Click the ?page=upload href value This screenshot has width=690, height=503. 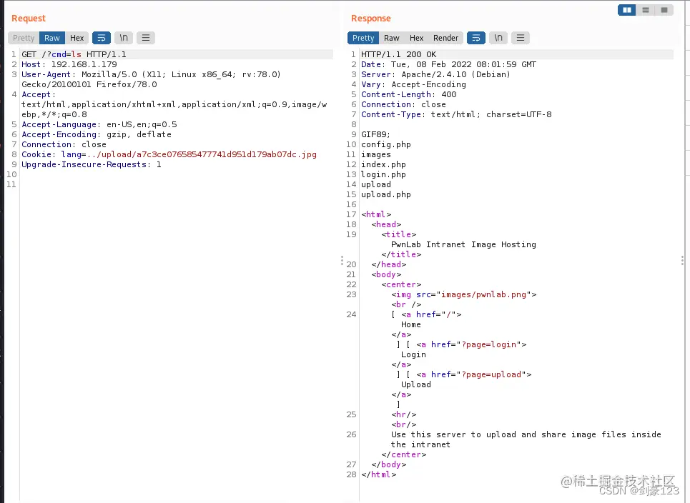pyautogui.click(x=491, y=374)
